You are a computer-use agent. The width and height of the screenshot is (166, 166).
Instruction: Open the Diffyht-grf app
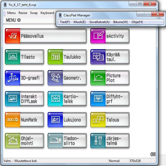point(110,99)
